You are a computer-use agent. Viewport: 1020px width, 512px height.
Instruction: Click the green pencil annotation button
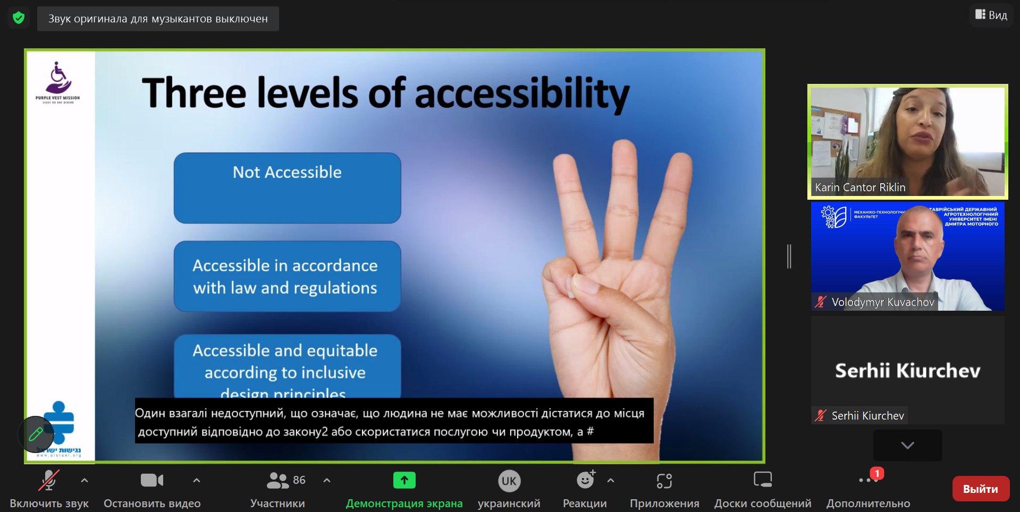36,434
